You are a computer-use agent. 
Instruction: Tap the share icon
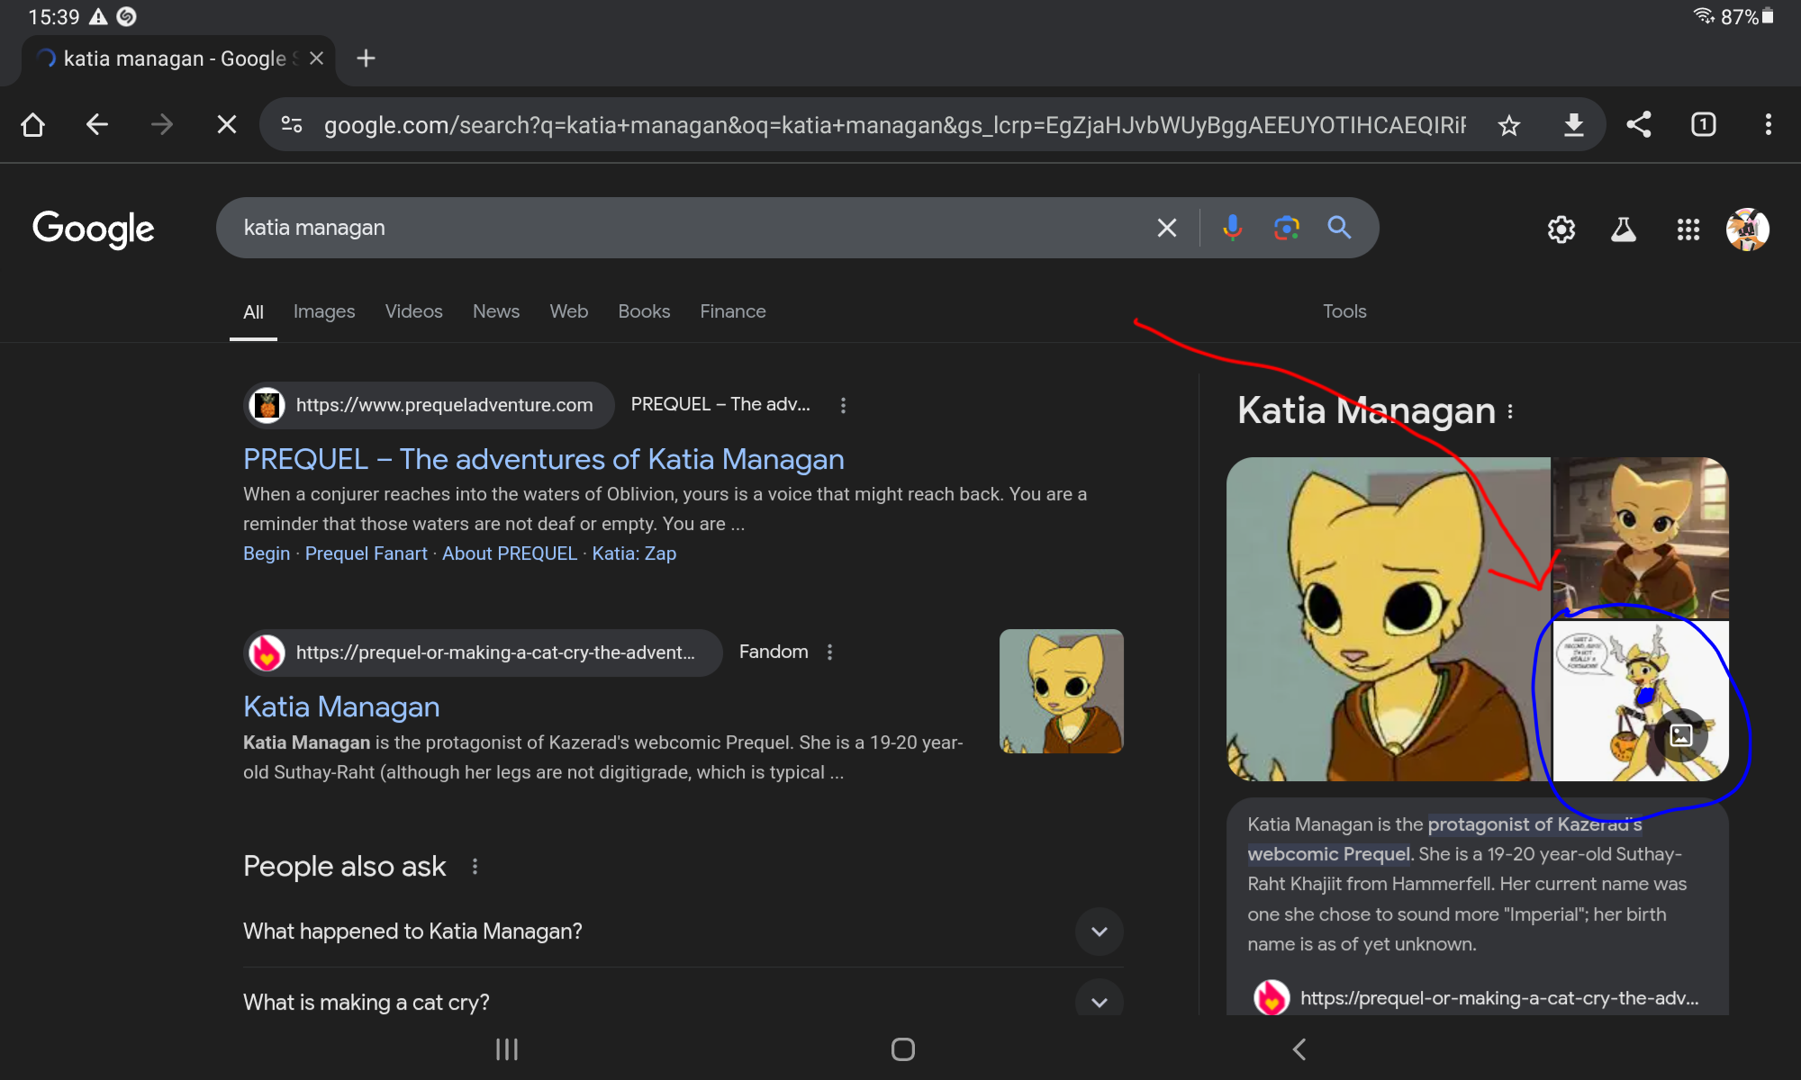[x=1639, y=124]
